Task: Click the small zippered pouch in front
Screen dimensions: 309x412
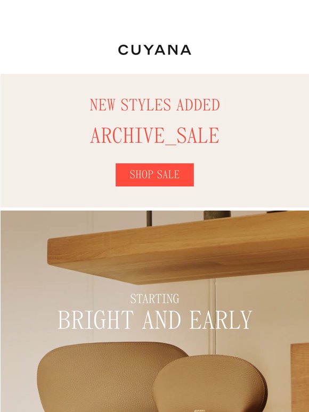Action: pos(210,384)
